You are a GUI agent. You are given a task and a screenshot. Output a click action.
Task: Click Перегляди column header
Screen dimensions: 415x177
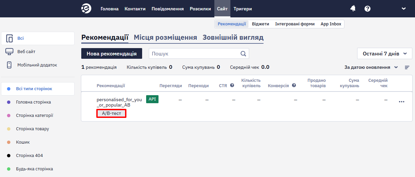[171, 86]
